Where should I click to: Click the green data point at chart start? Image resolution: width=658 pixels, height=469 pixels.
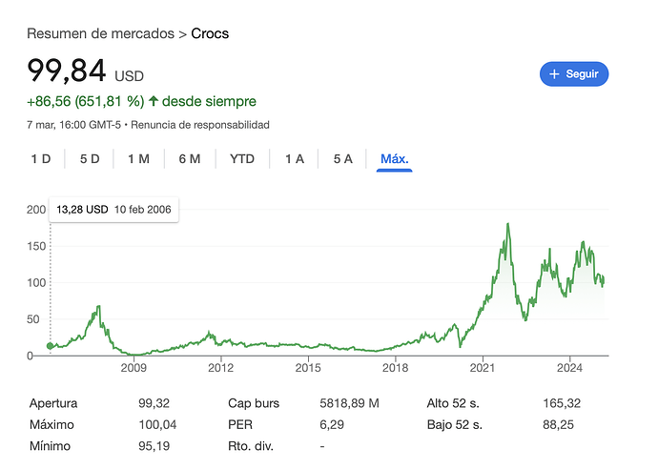click(51, 346)
